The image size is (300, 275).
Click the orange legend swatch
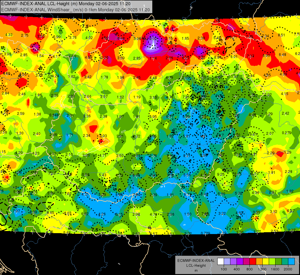tap(259, 262)
